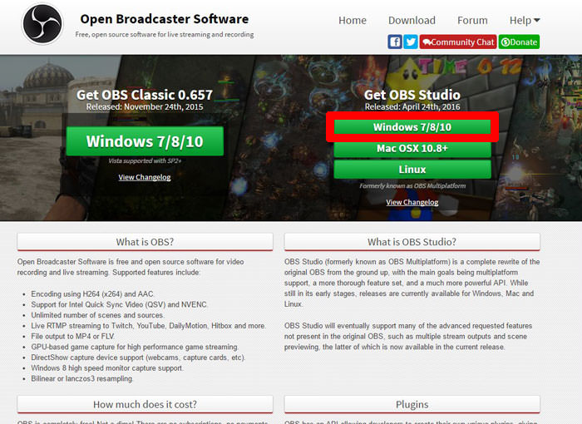View Changelog under OBS Classic
Screen dimensions: 582x424
pyautogui.click(x=145, y=177)
